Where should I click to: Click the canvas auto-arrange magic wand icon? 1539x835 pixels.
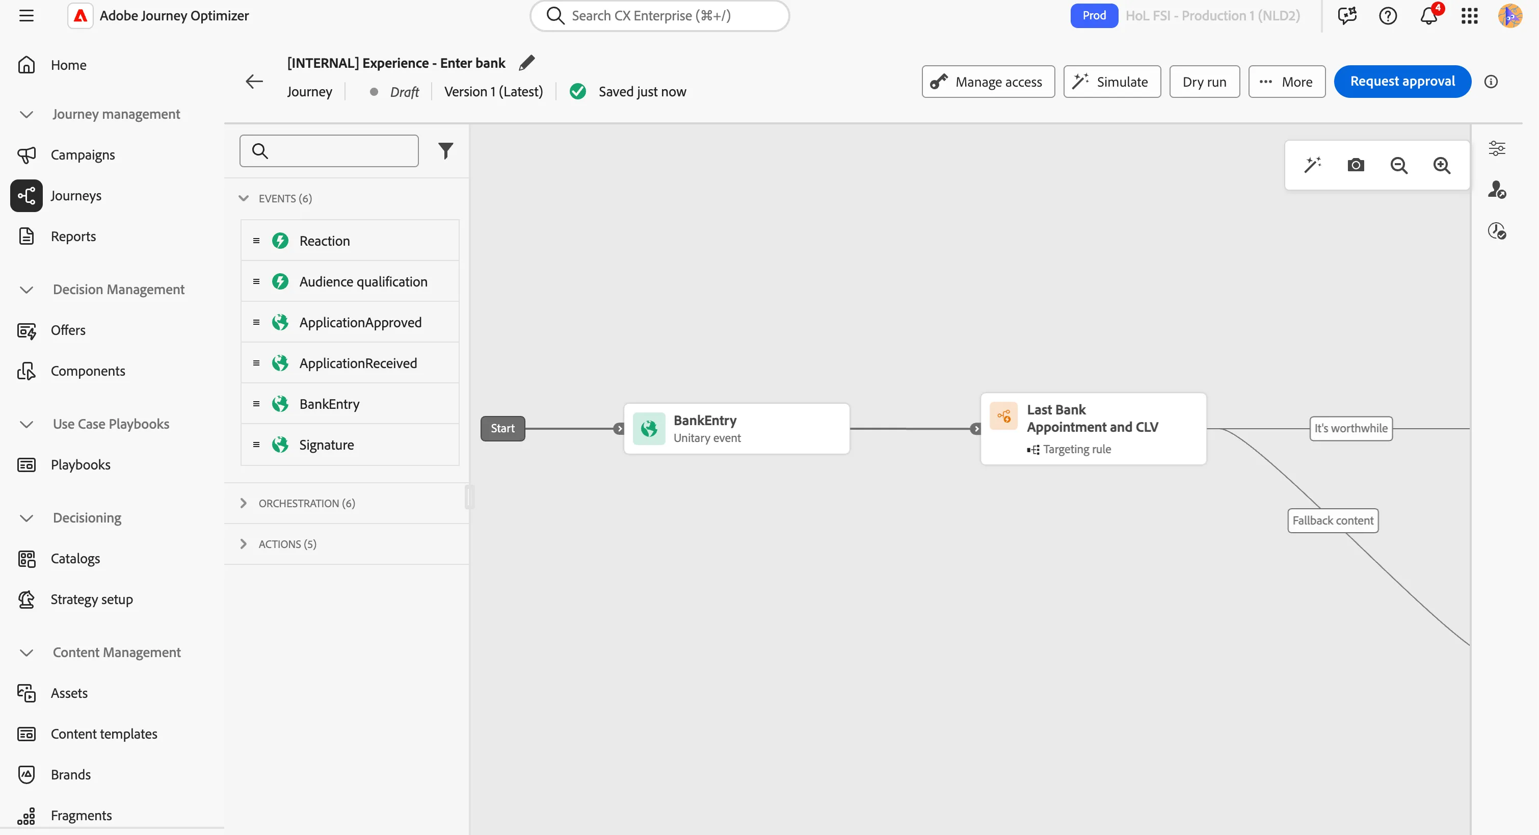pos(1313,165)
